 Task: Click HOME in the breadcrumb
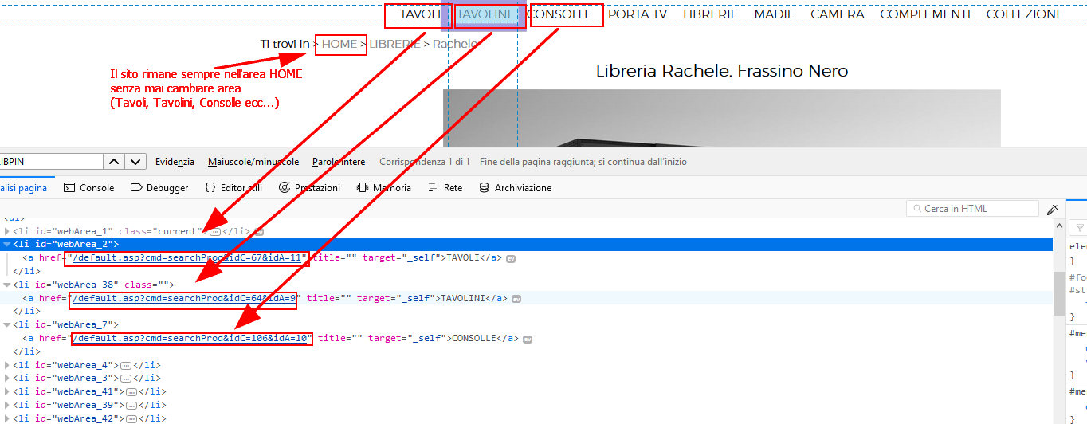pos(339,44)
